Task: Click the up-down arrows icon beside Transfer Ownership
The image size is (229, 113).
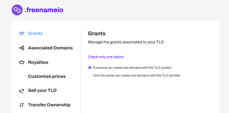Action: [x=21, y=105]
